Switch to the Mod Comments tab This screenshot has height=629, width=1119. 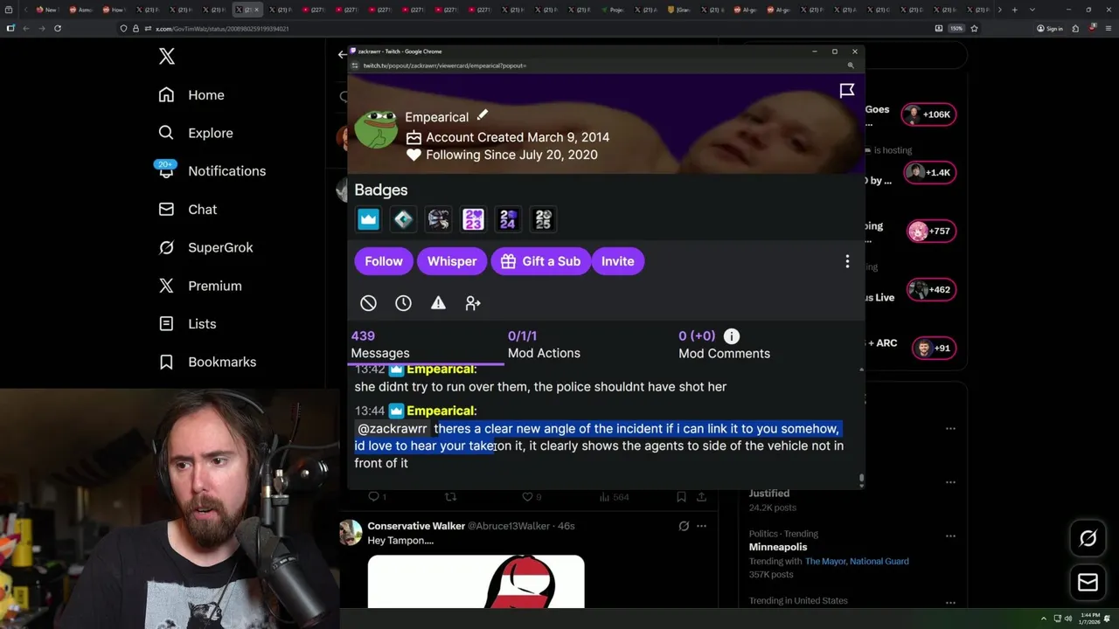coord(724,344)
